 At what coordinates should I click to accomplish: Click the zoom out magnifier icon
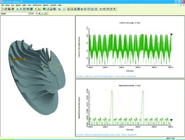point(71,9)
